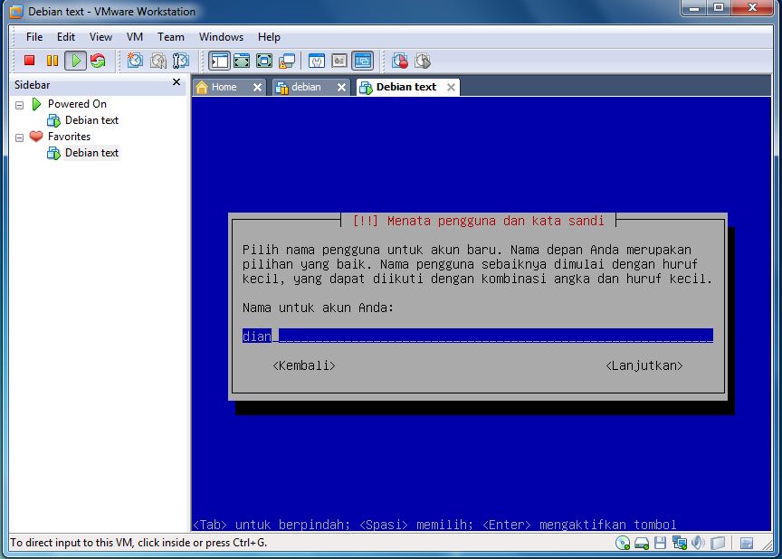Screen dimensions: 782x559
Task: Click the Powered On group label
Action: [77, 104]
